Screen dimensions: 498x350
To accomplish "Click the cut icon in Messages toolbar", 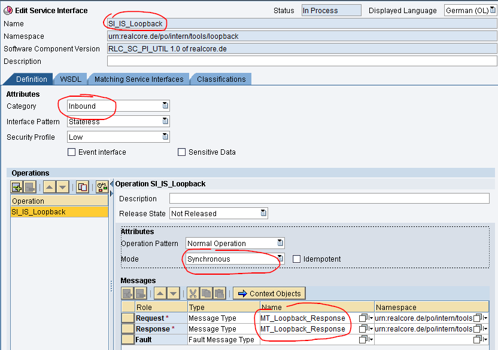I will coord(193,293).
